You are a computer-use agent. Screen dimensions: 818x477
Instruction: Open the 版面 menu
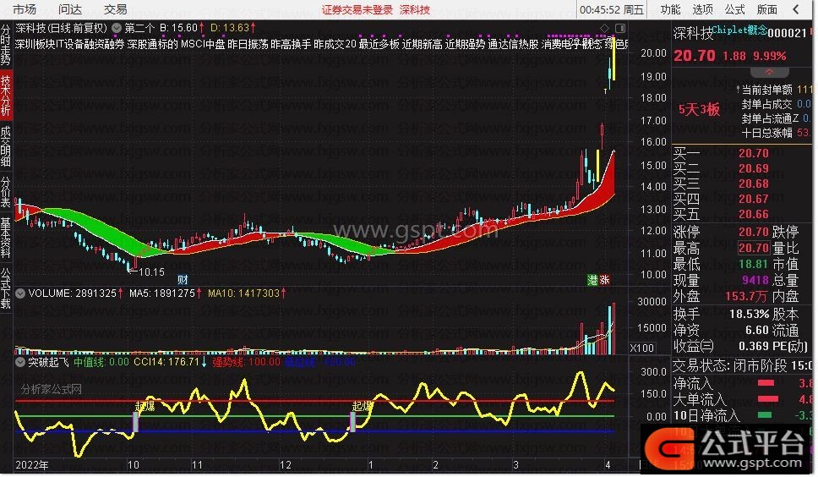point(767,9)
